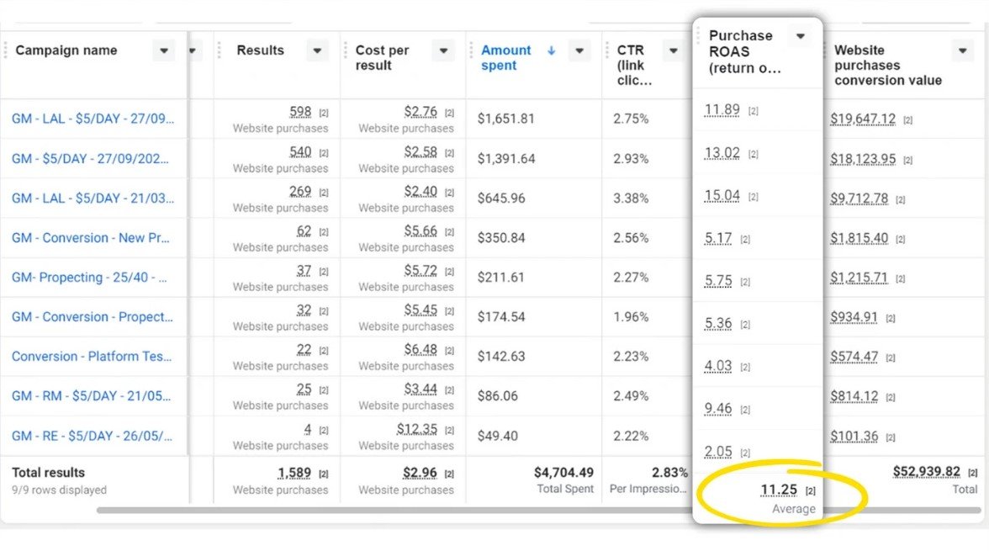
Task: Open the CTR column dropdown arrow
Action: (x=673, y=50)
